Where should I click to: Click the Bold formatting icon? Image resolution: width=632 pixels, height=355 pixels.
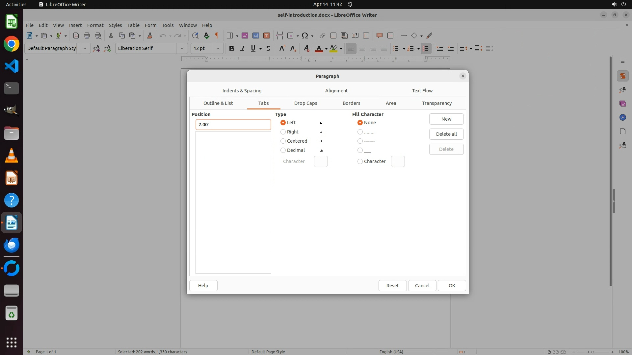[232, 48]
